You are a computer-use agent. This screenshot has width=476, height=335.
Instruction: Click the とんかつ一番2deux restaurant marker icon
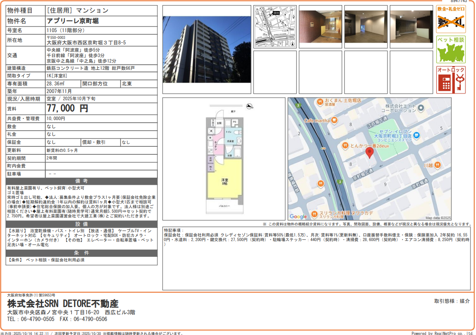[x=345, y=146]
